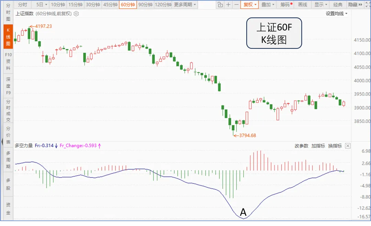Open the 5日 period dropdown
Viewport: 371px width, 226px height.
[x=42, y=4]
